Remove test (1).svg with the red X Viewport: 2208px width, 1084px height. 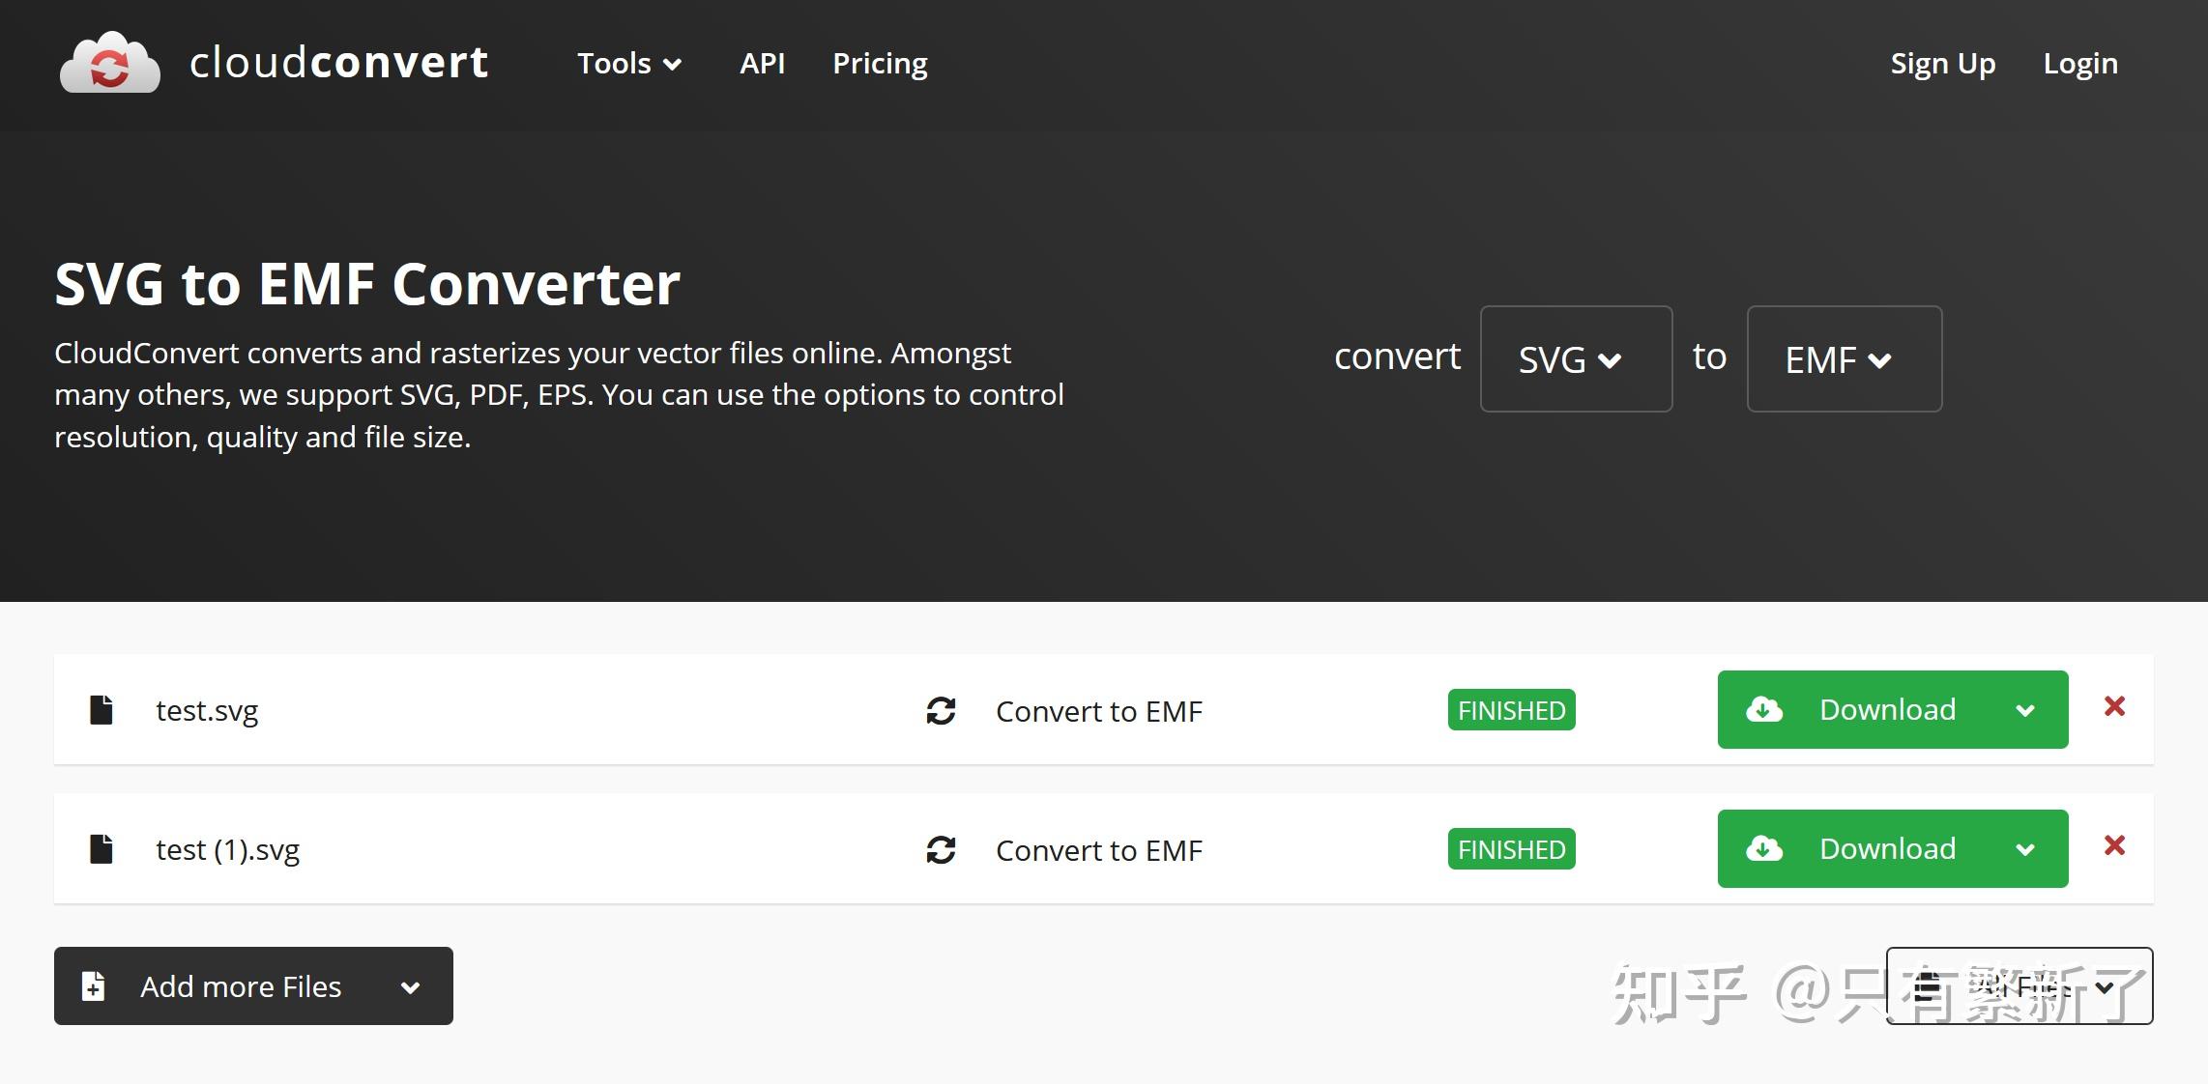tap(2114, 845)
